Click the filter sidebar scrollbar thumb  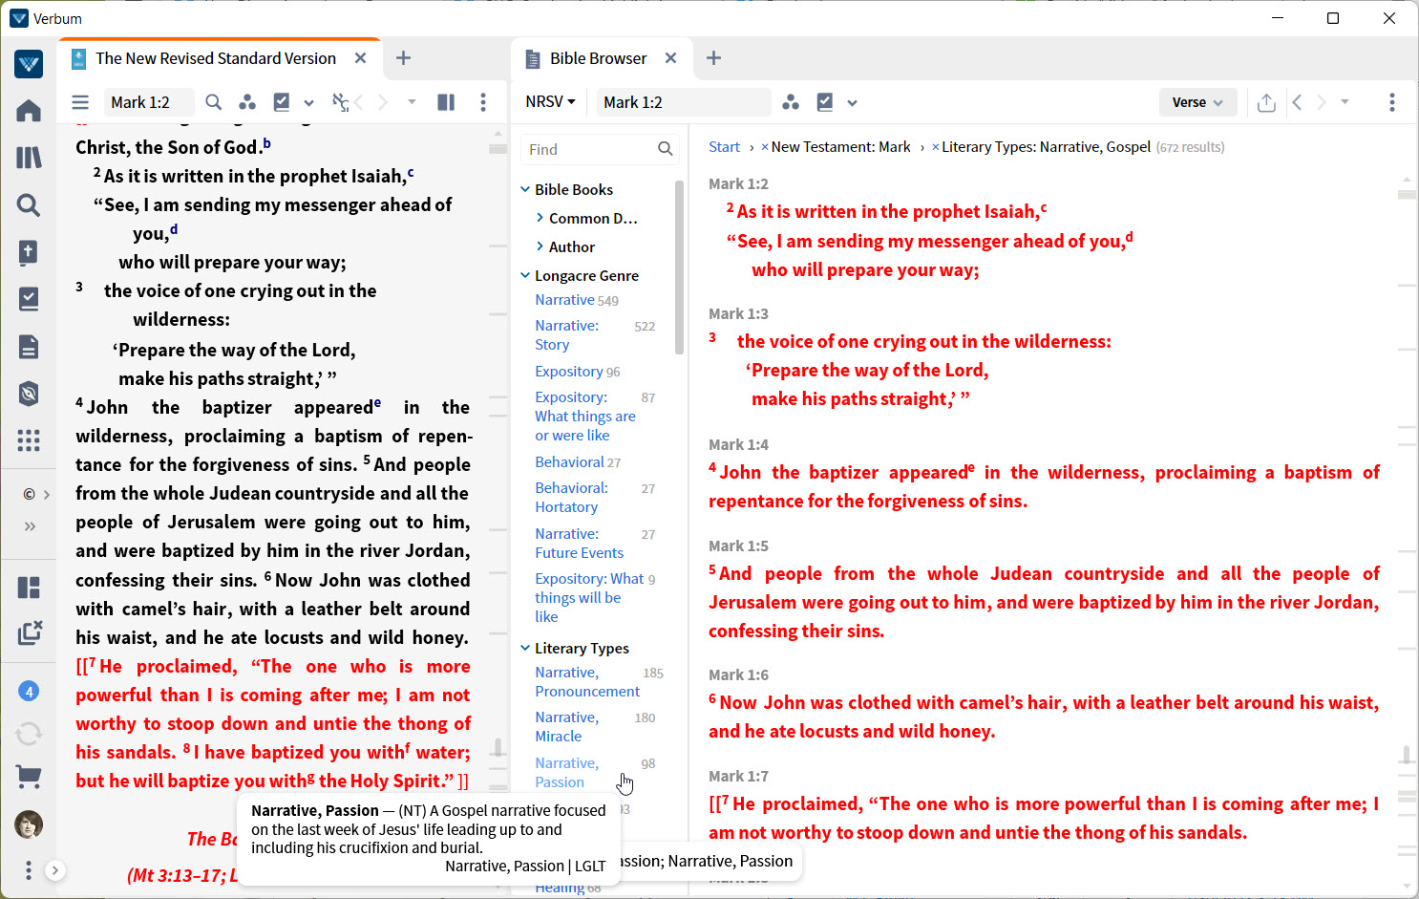coord(679,268)
